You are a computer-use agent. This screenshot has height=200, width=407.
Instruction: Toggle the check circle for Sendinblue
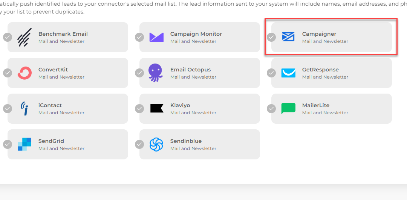point(139,145)
